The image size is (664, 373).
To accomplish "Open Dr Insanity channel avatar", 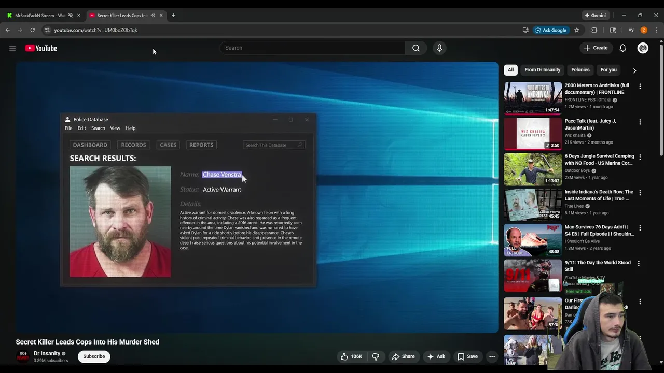I will click(x=23, y=356).
